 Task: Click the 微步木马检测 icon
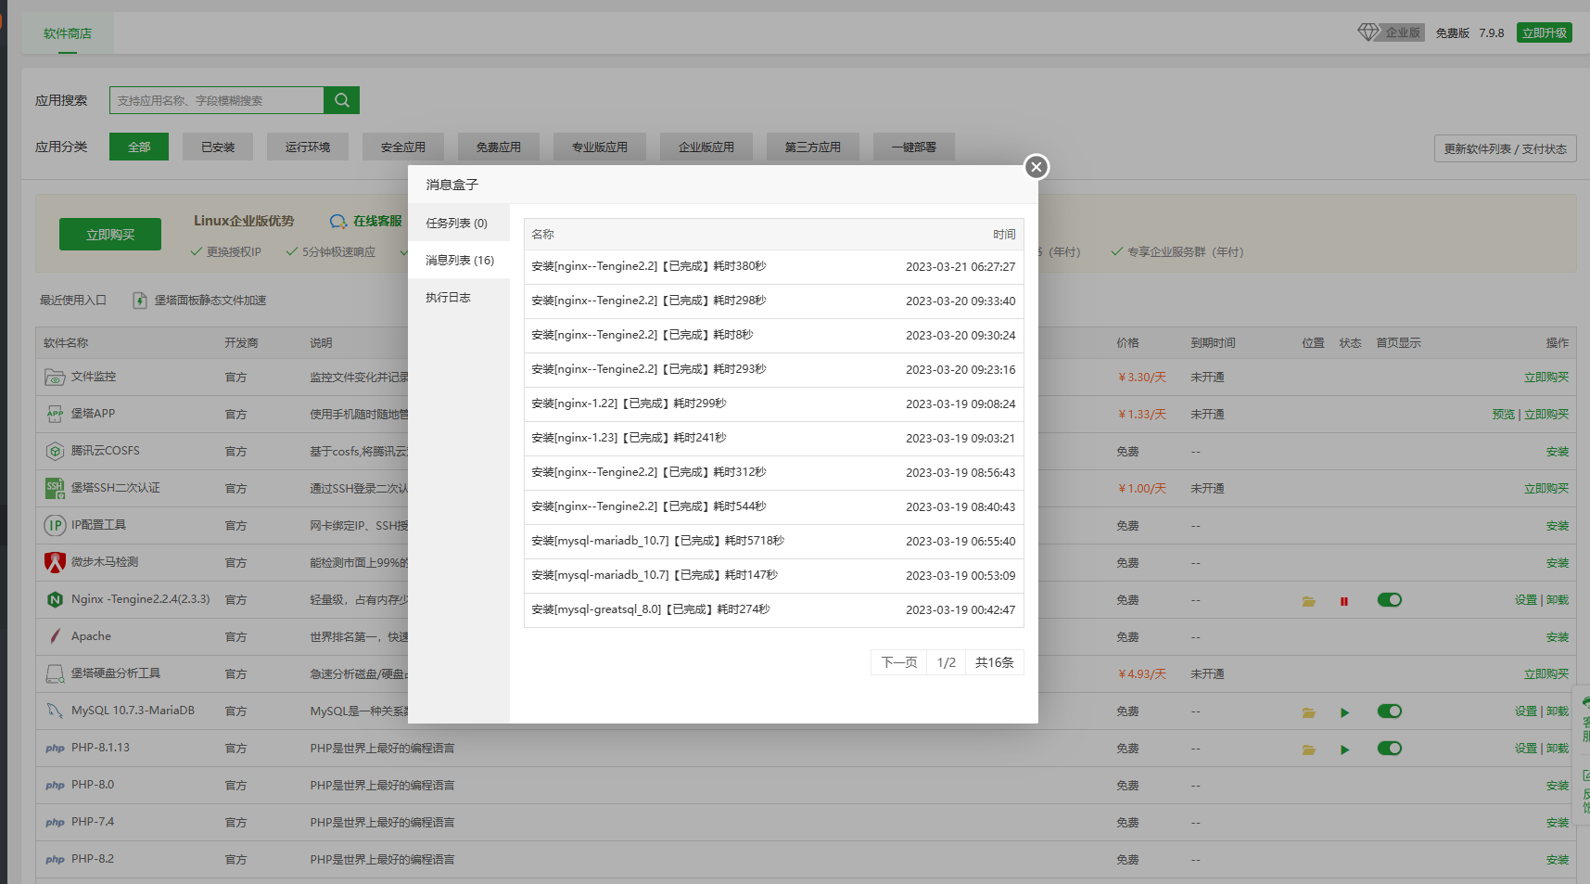pos(55,562)
